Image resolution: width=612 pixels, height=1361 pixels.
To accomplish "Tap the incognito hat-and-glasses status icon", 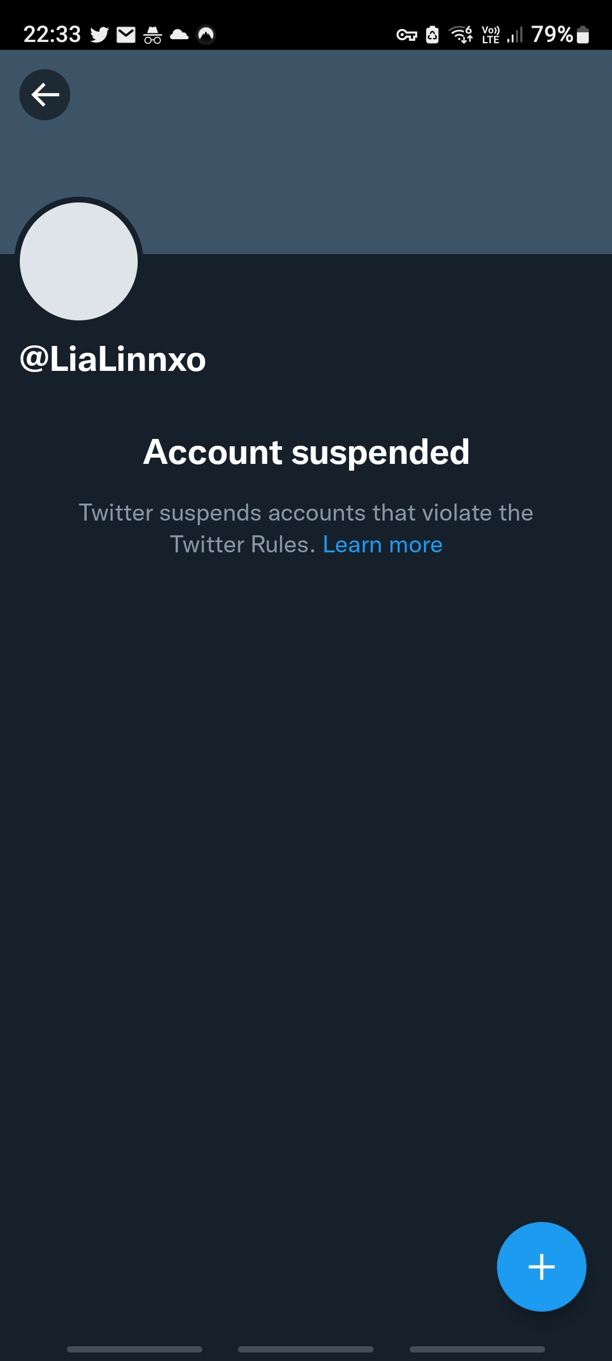I will 152,35.
